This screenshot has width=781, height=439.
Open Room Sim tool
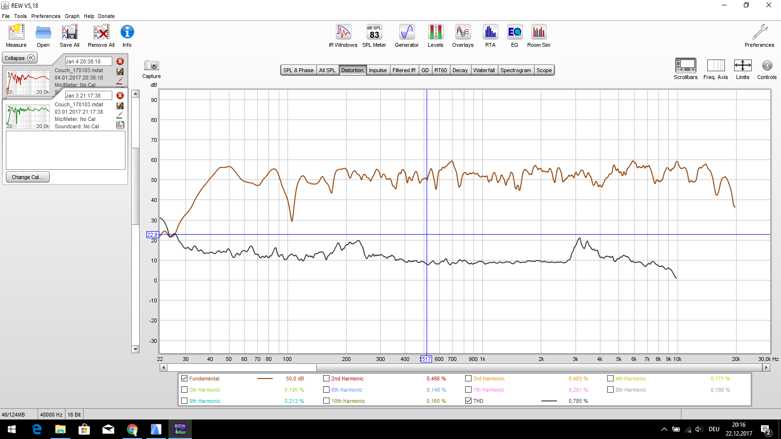pos(538,36)
